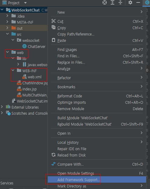Choose Copy Path/Reference menu item

[97, 34]
